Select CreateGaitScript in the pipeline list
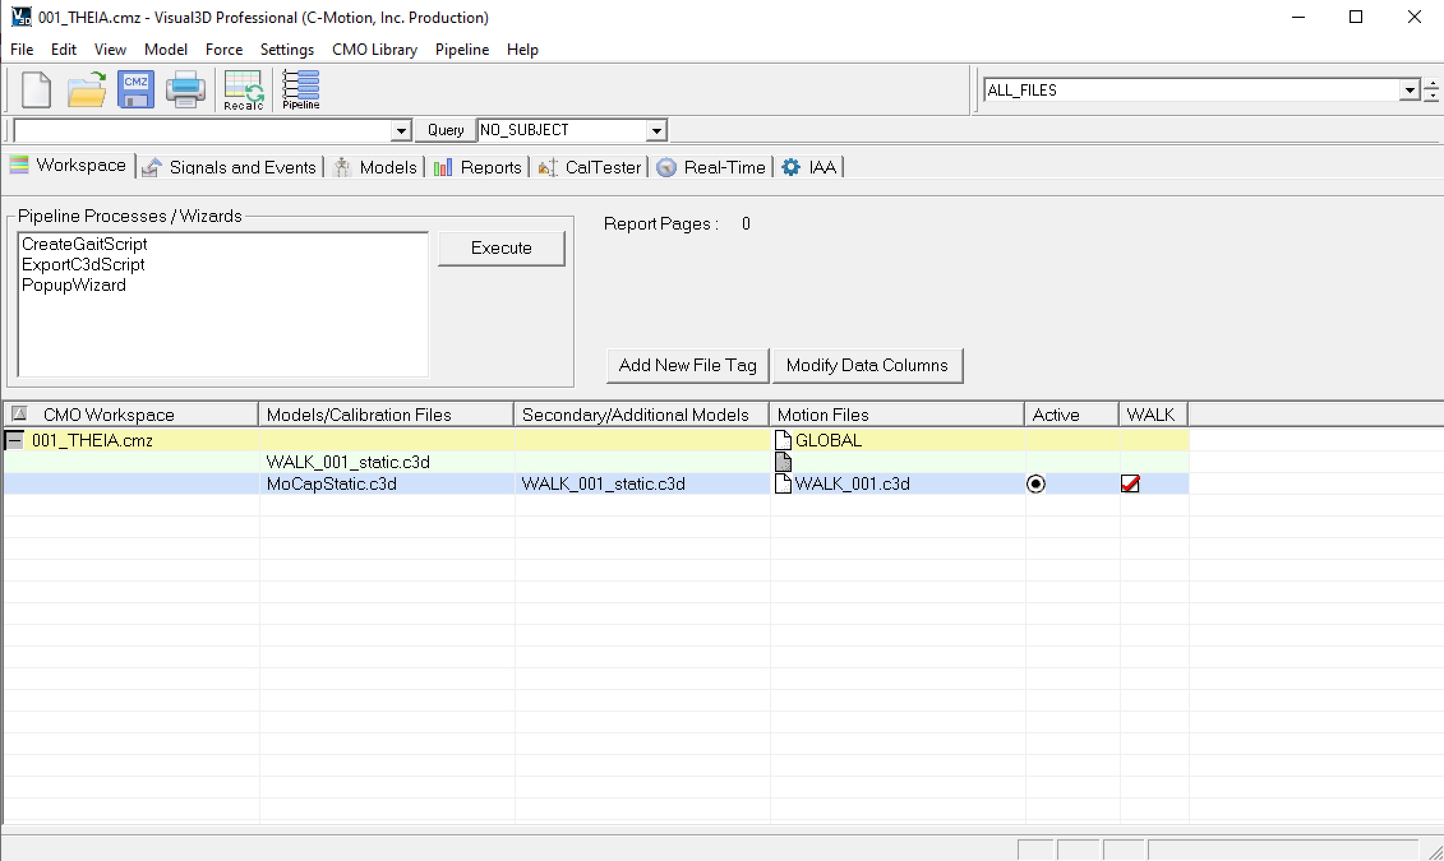1444x861 pixels. (x=84, y=244)
